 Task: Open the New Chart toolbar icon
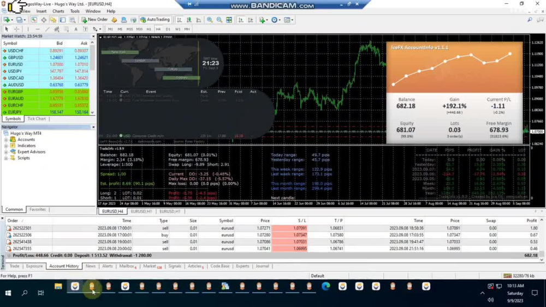(x=6, y=20)
